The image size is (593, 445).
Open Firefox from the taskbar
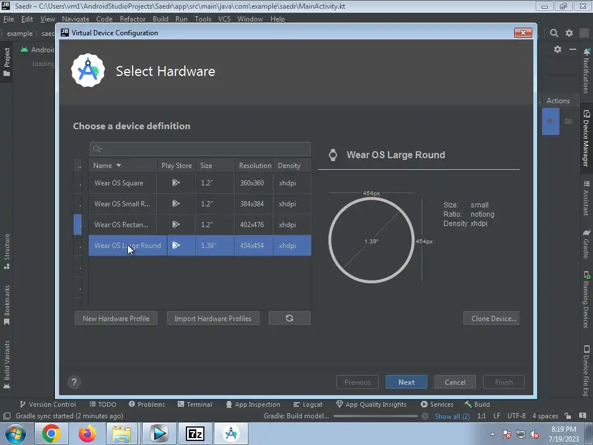pos(87,433)
